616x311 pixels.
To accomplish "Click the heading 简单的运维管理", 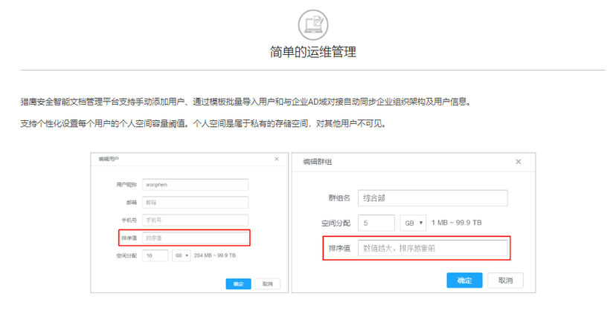I will click(313, 52).
